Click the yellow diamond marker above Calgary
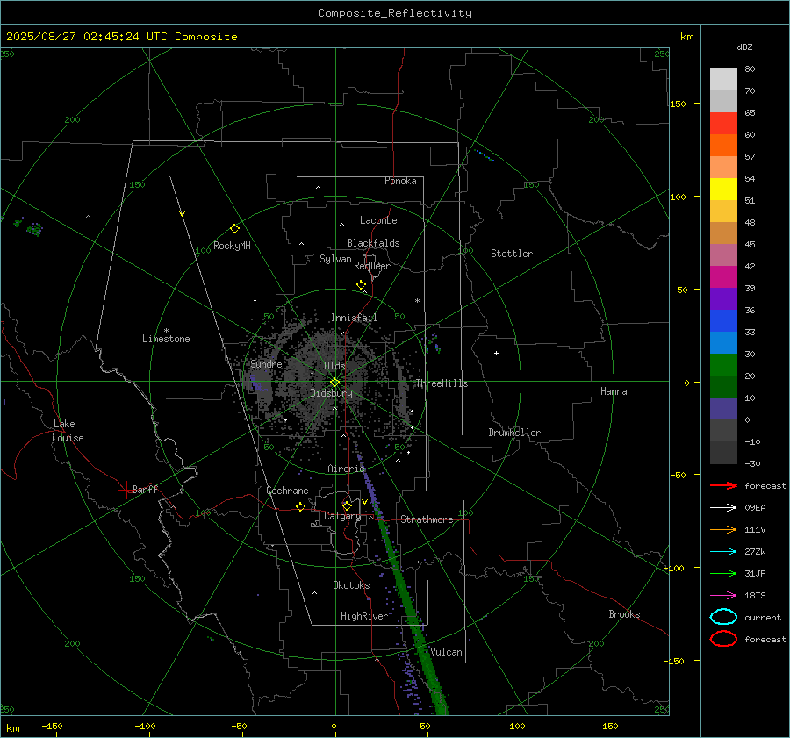 pos(347,505)
